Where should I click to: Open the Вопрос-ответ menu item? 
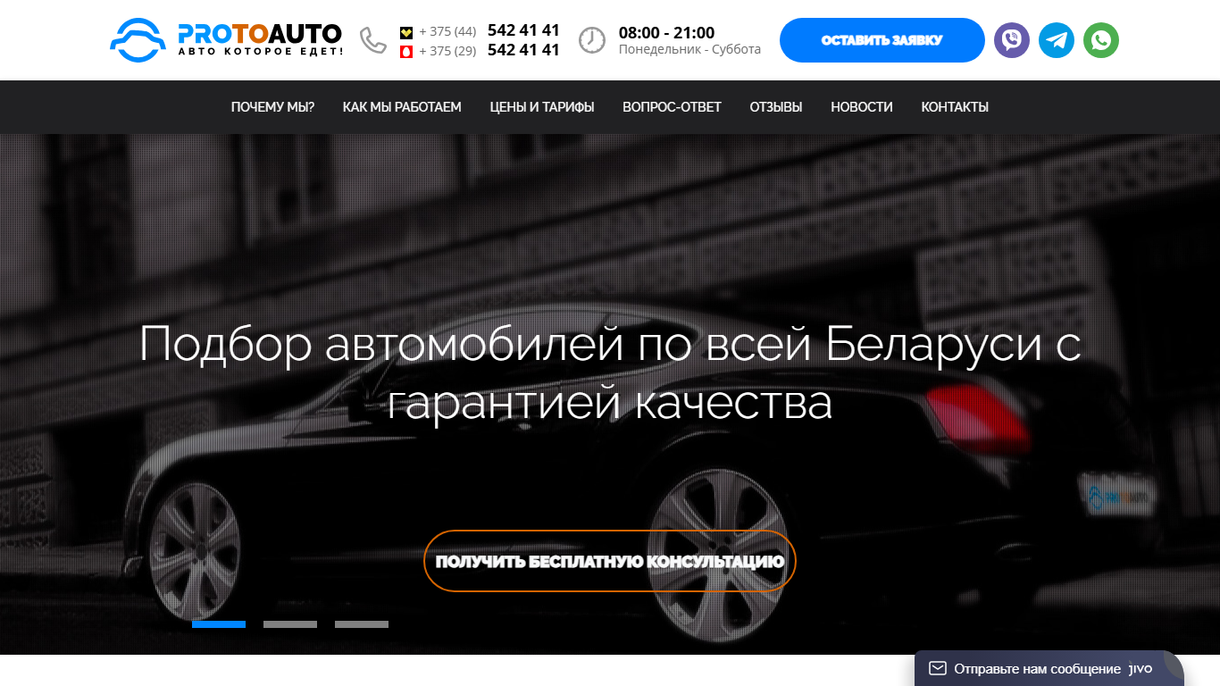[672, 107]
